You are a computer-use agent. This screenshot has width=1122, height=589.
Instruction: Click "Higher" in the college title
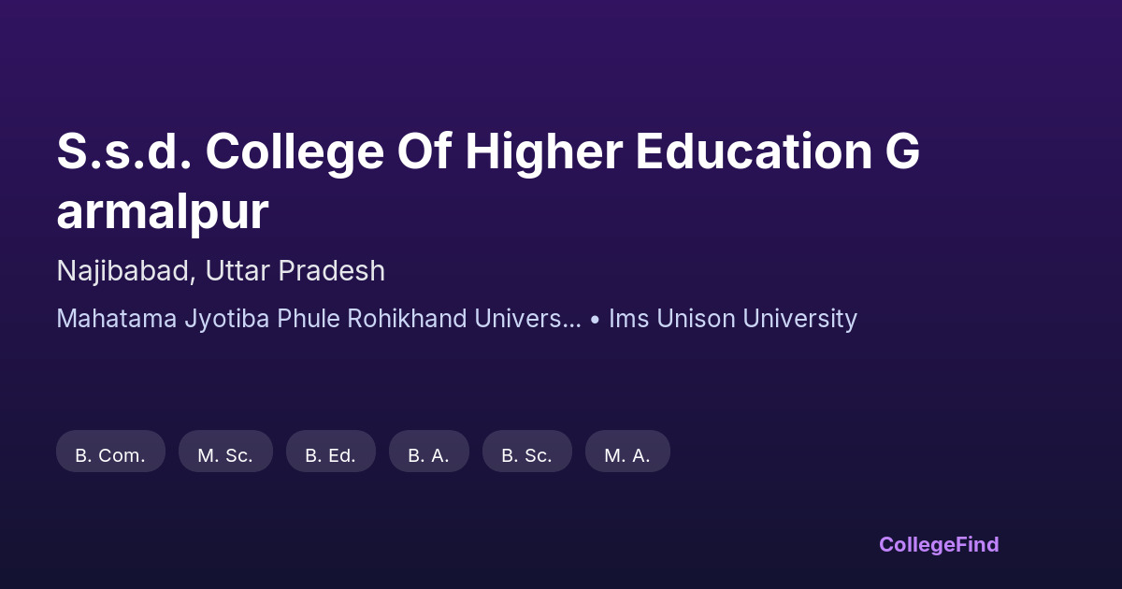[x=543, y=151]
